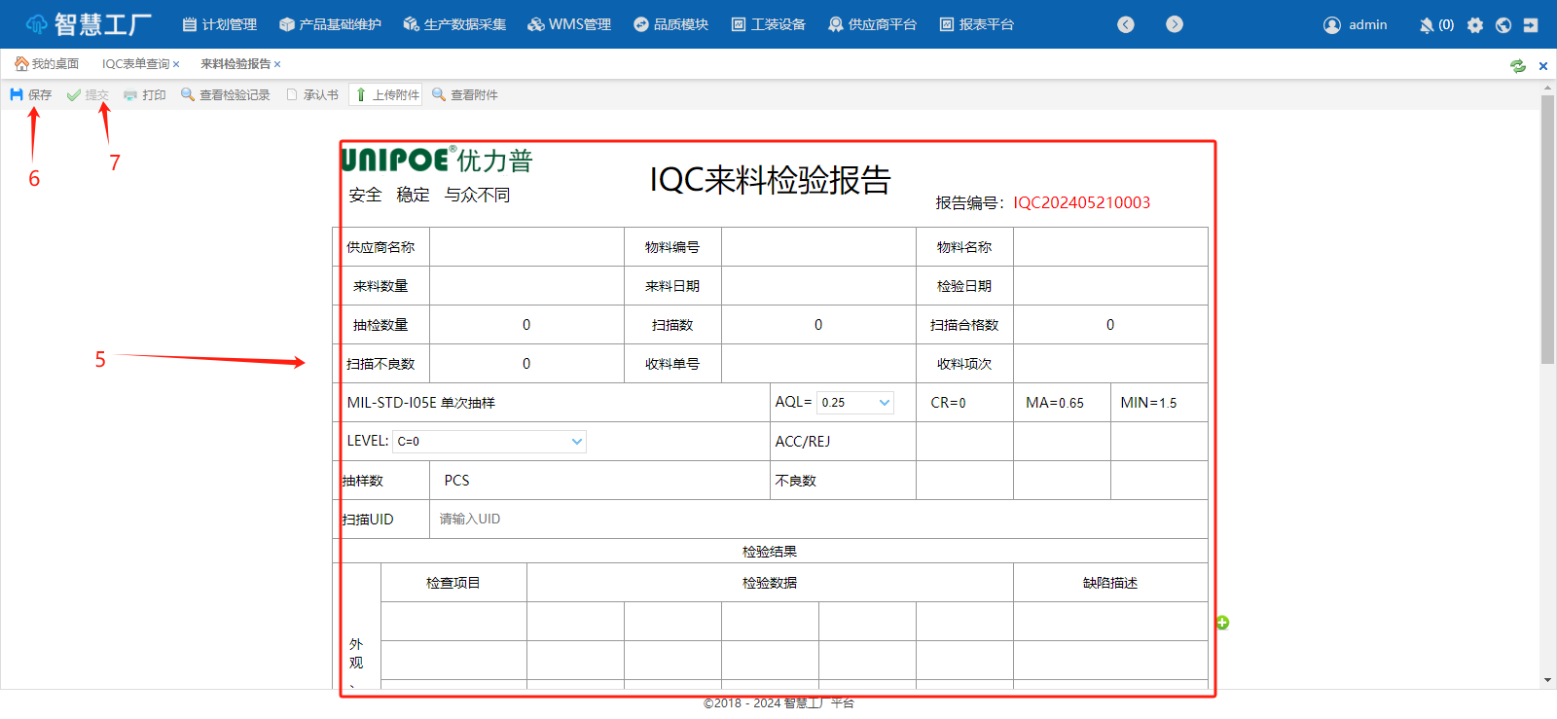Open the WMS管理 menu

click(x=569, y=24)
